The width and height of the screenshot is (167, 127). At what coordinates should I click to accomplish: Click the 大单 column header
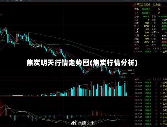[x=154, y=49]
